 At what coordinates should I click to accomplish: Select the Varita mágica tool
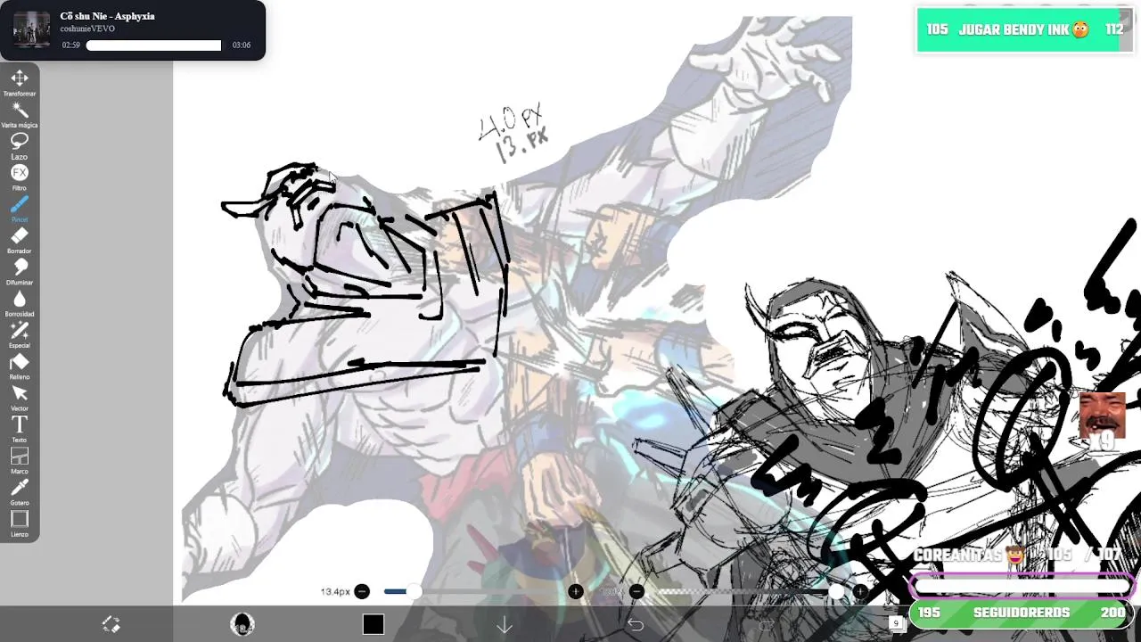(x=20, y=114)
